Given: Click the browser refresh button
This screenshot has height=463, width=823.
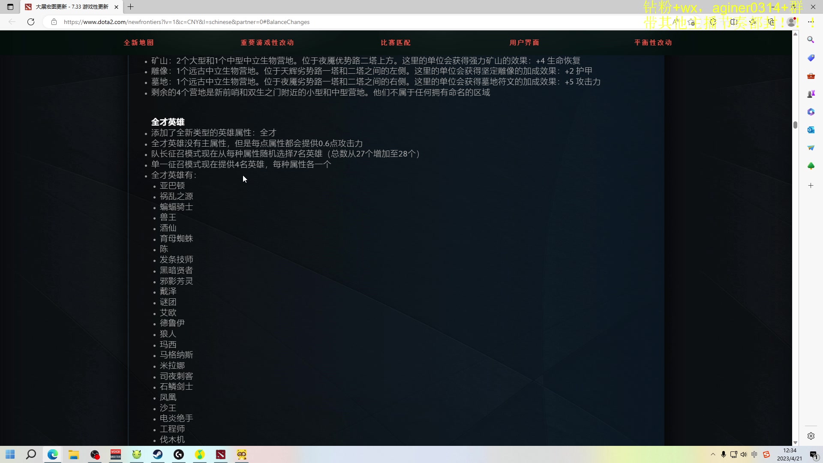Looking at the screenshot, I should [x=31, y=22].
